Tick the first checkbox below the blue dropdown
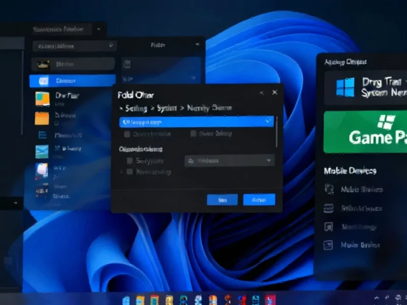Image resolution: width=407 pixels, height=305 pixels. (x=127, y=134)
